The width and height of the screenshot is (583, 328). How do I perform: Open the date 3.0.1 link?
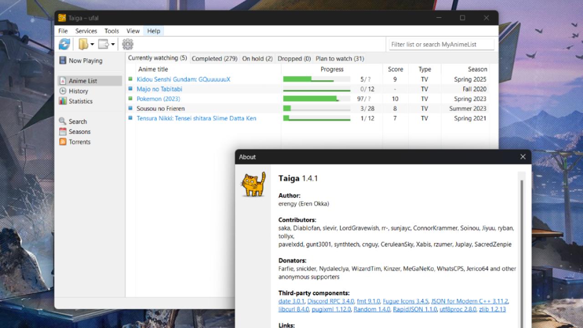tap(291, 301)
